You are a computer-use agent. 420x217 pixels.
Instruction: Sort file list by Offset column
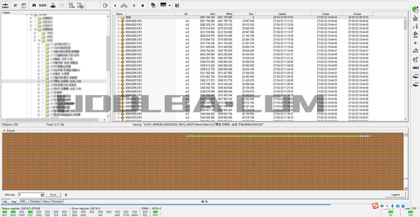[224, 14]
